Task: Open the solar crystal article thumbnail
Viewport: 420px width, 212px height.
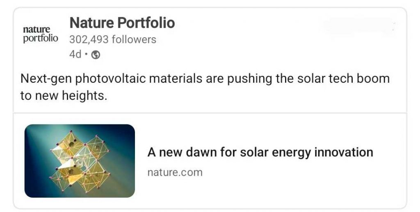Action: pyautogui.click(x=80, y=161)
